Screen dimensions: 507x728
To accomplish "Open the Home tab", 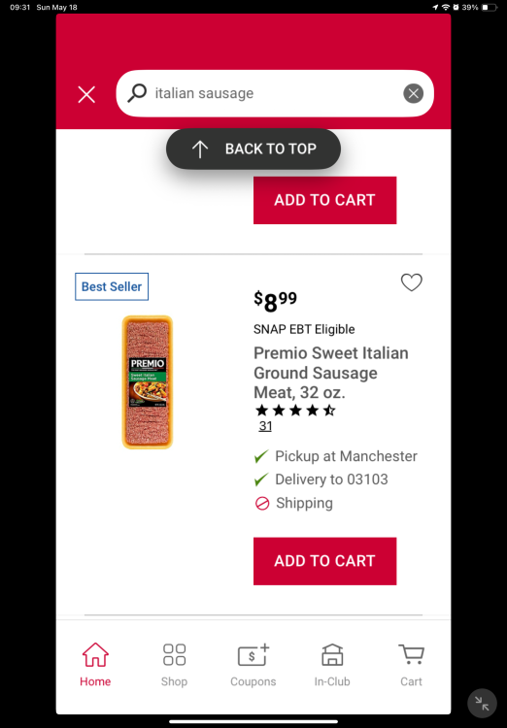I will tap(95, 665).
